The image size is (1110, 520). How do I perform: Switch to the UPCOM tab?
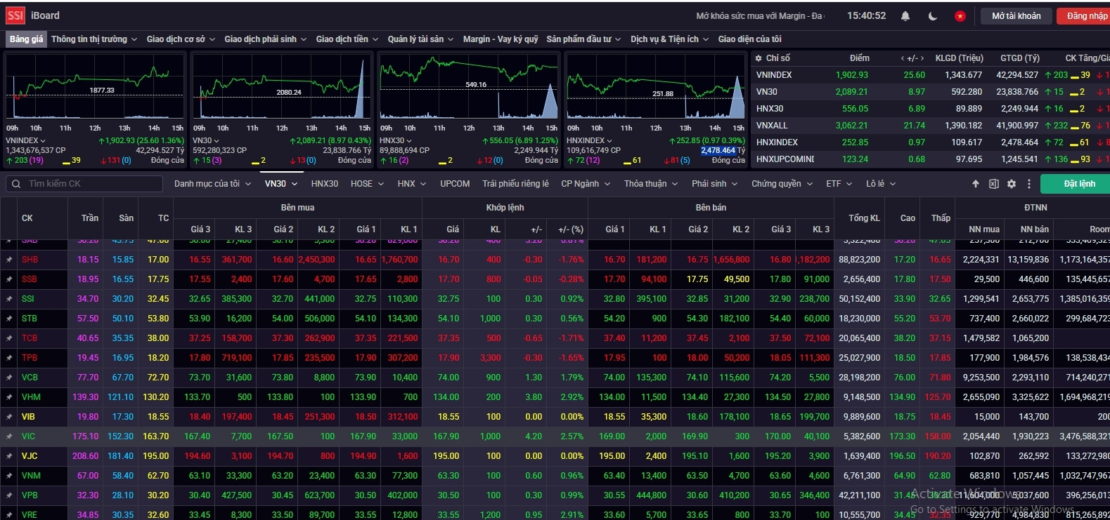(455, 184)
